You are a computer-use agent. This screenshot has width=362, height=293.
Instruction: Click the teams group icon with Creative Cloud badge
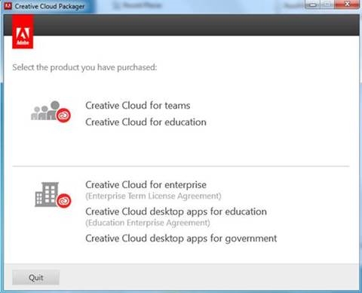tap(51, 112)
